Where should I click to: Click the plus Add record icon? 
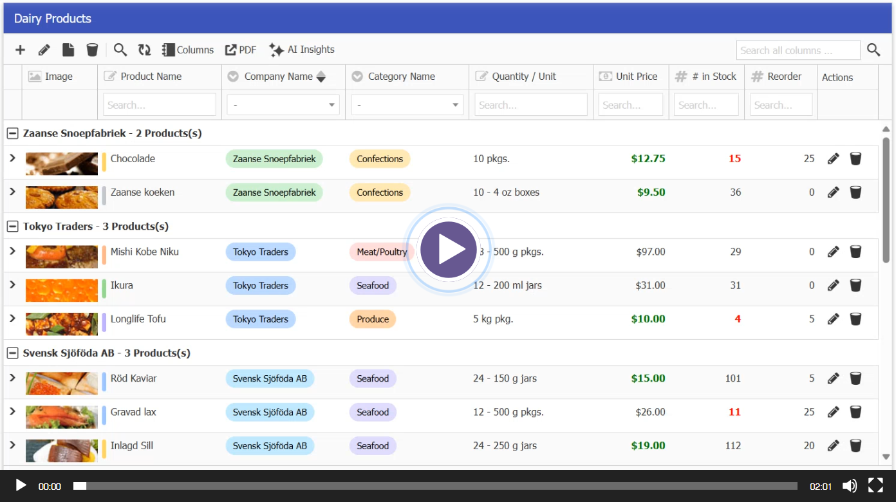pyautogui.click(x=21, y=50)
